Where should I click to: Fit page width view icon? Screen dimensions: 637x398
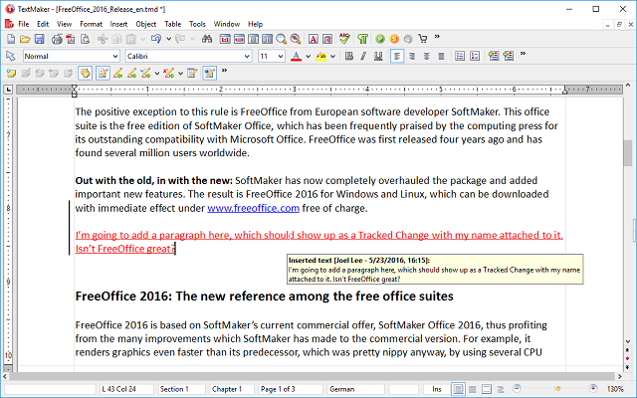[x=239, y=39]
